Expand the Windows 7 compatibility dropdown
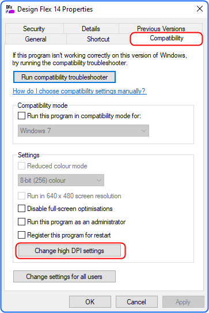Image resolution: width=209 pixels, height=313 pixels. click(83, 131)
